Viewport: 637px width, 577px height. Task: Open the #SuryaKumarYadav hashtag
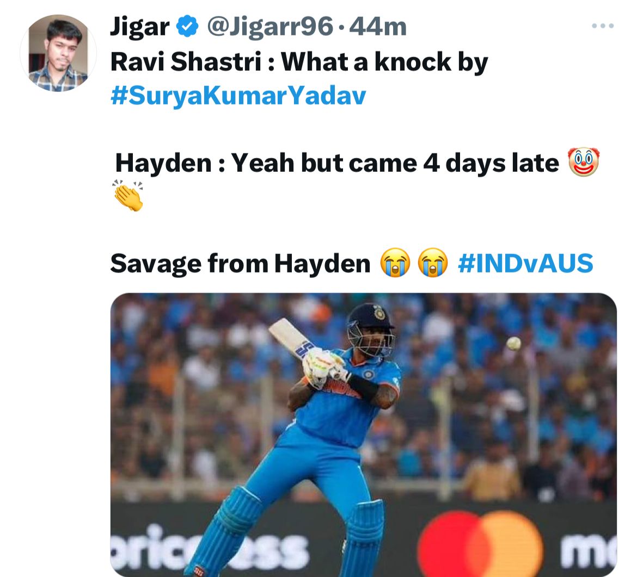pyautogui.click(x=238, y=96)
